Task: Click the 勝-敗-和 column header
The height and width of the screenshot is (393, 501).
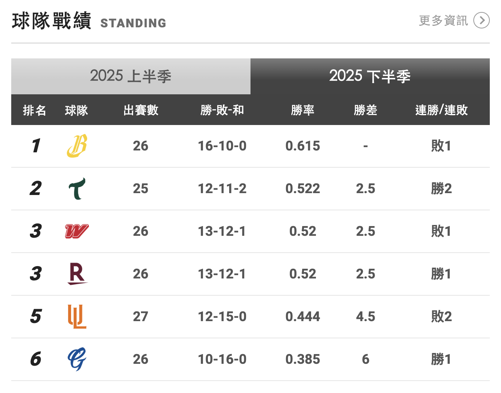Action: click(222, 110)
